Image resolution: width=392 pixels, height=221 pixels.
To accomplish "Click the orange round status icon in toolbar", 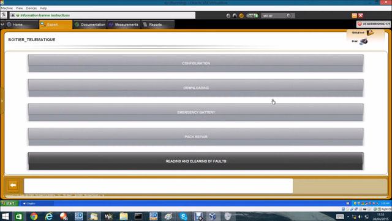I will [241, 16].
